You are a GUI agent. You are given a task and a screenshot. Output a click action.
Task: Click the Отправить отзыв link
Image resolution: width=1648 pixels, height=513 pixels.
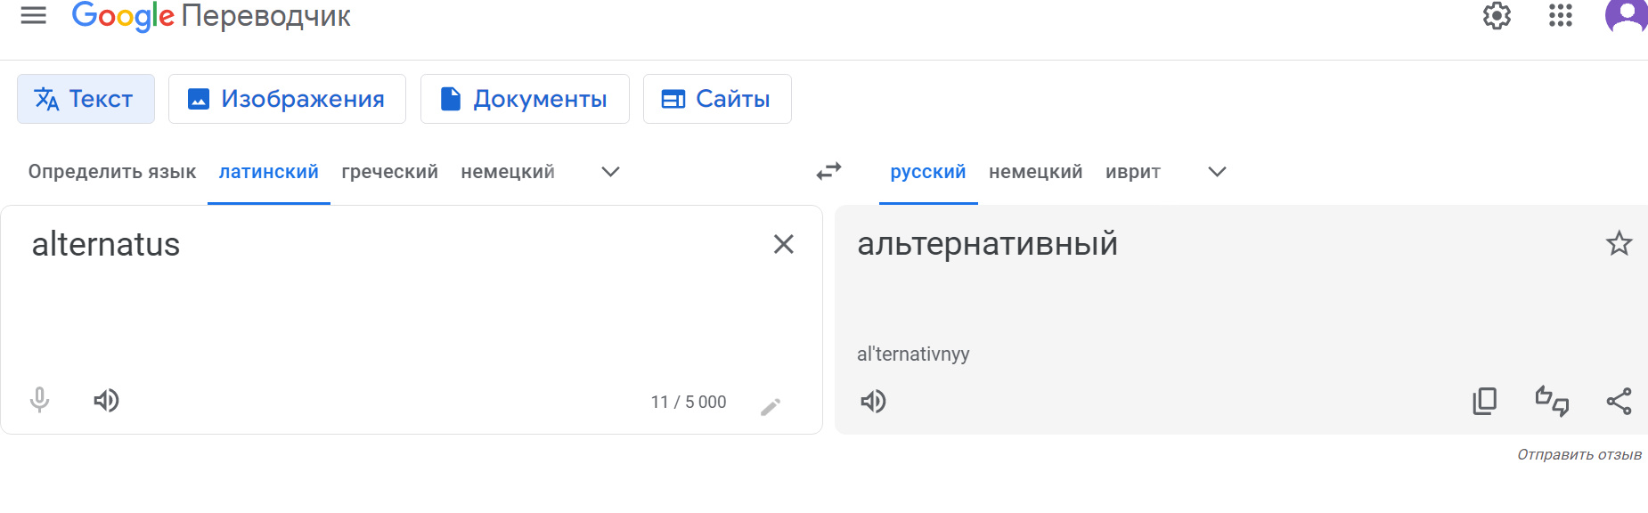[x=1579, y=454]
